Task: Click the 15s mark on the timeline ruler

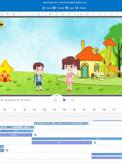Action: click(94, 110)
